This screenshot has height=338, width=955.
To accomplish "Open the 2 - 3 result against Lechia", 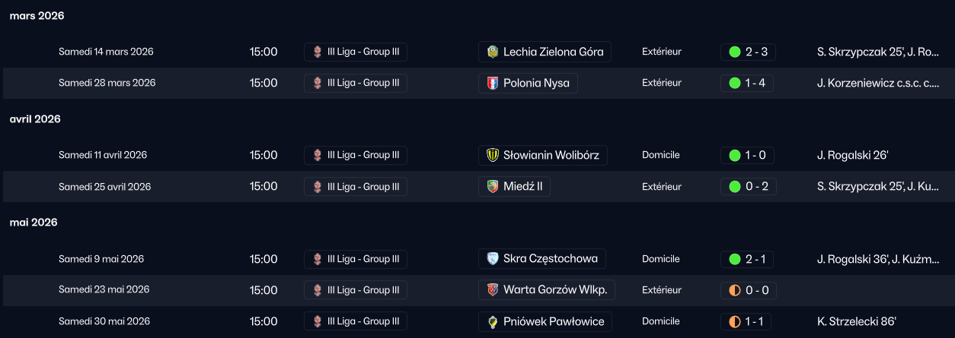I will [749, 52].
